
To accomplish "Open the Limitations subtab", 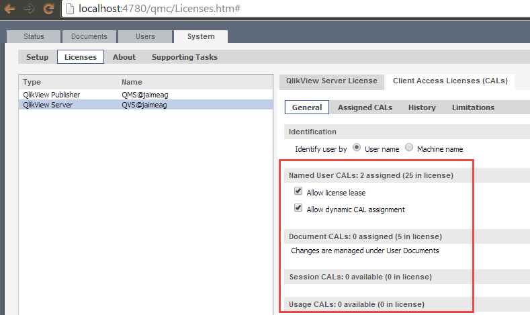I will (x=473, y=107).
